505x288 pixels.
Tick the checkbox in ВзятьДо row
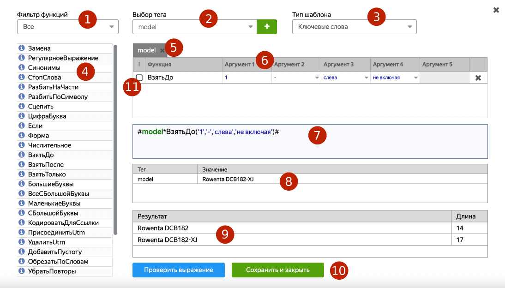tap(139, 78)
